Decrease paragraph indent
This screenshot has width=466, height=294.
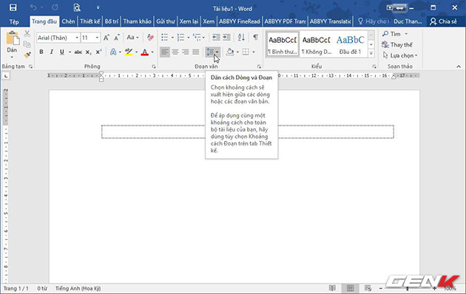point(216,38)
